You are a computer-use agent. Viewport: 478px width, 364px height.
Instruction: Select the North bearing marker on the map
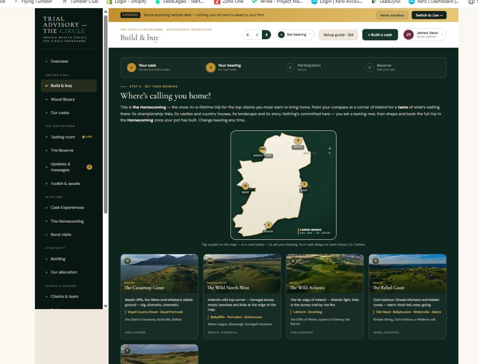(298, 140)
